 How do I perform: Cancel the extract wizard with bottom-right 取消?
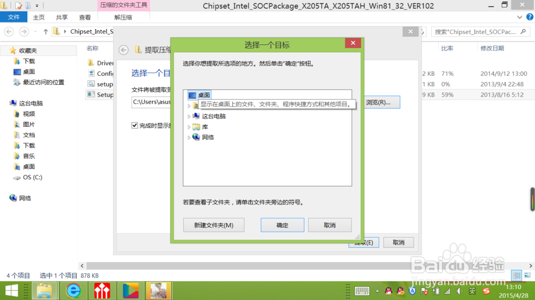(x=399, y=242)
